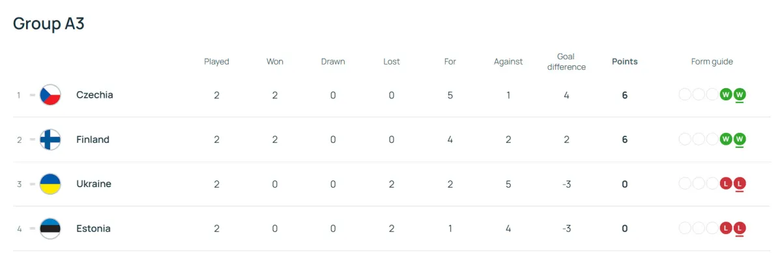Click Estonia's first loss form badge
782x277 pixels.
[725, 229]
